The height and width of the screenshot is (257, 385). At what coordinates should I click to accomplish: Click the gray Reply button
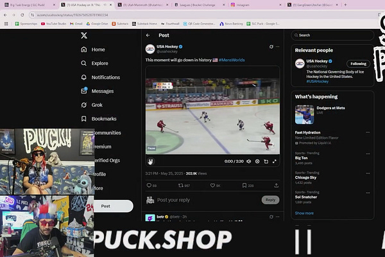[x=270, y=200]
